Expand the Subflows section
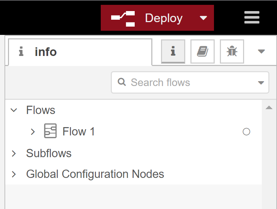The image size is (277, 209). click(14, 153)
